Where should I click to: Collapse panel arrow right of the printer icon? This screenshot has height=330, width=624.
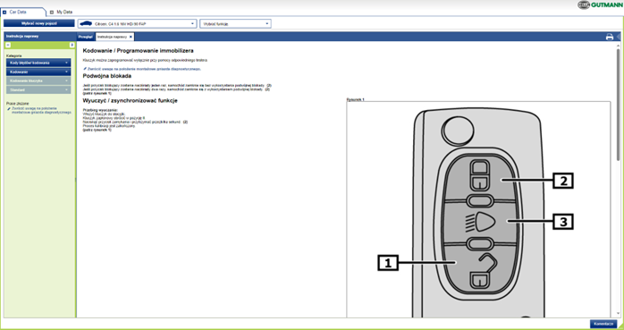click(x=618, y=37)
